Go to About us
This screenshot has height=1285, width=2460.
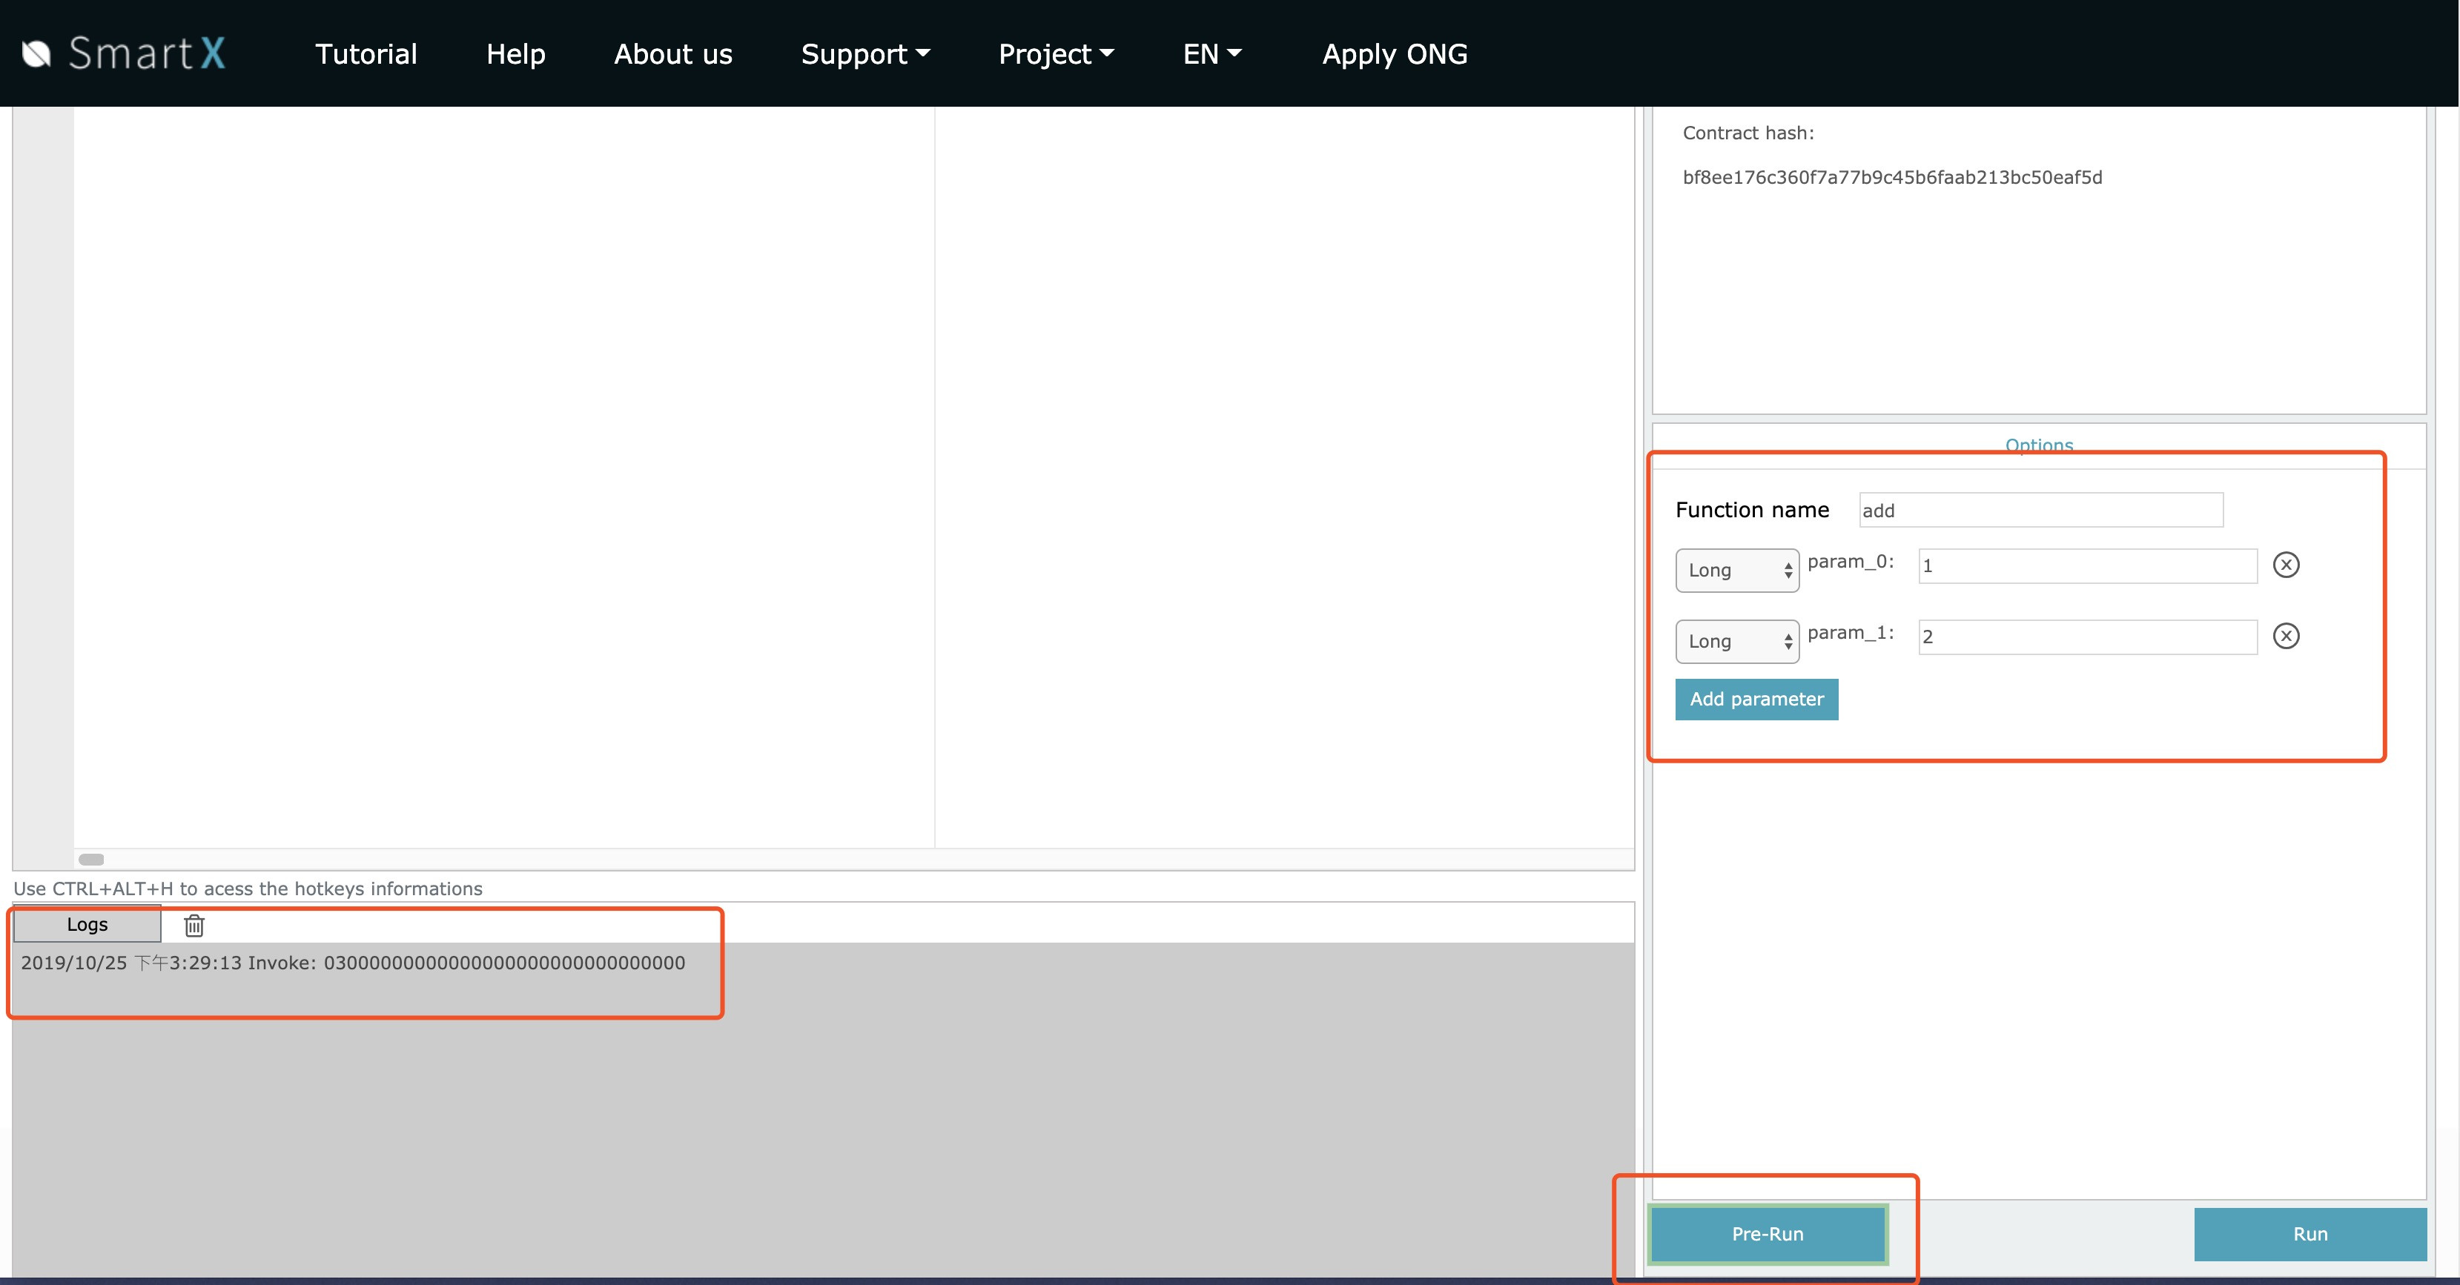[672, 54]
